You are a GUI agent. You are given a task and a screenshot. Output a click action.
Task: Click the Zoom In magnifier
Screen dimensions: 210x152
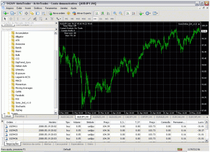(115, 13)
